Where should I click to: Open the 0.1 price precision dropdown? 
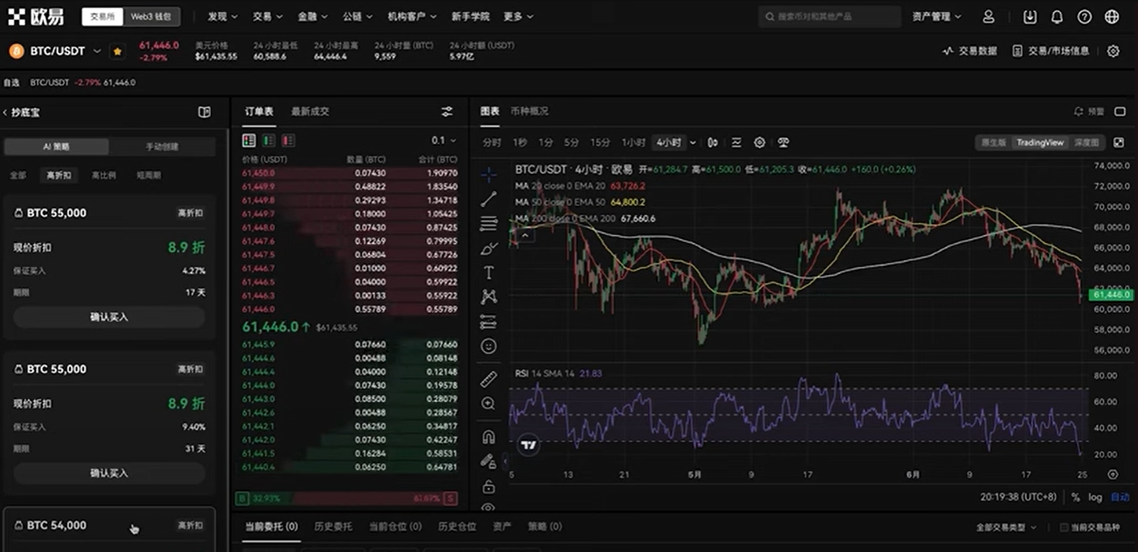[443, 140]
